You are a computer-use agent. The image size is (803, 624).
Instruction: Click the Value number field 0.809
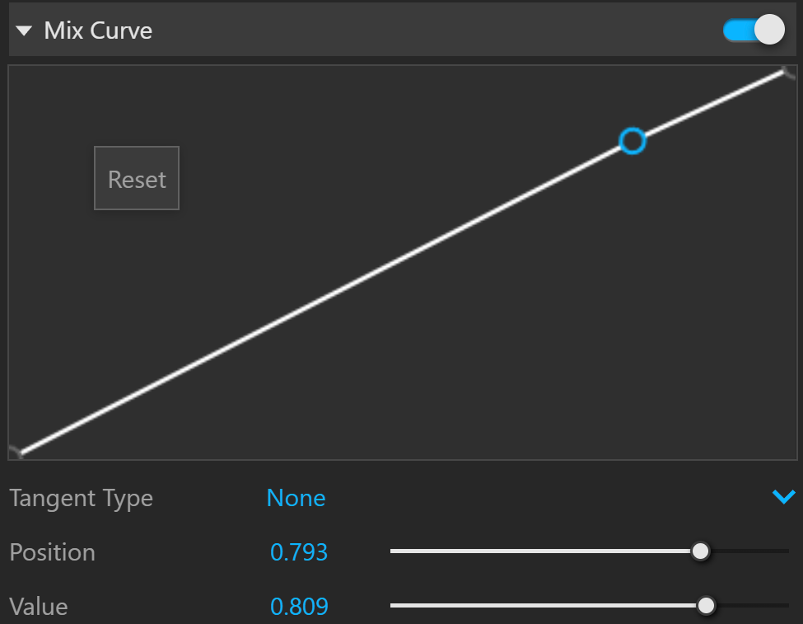coord(299,607)
